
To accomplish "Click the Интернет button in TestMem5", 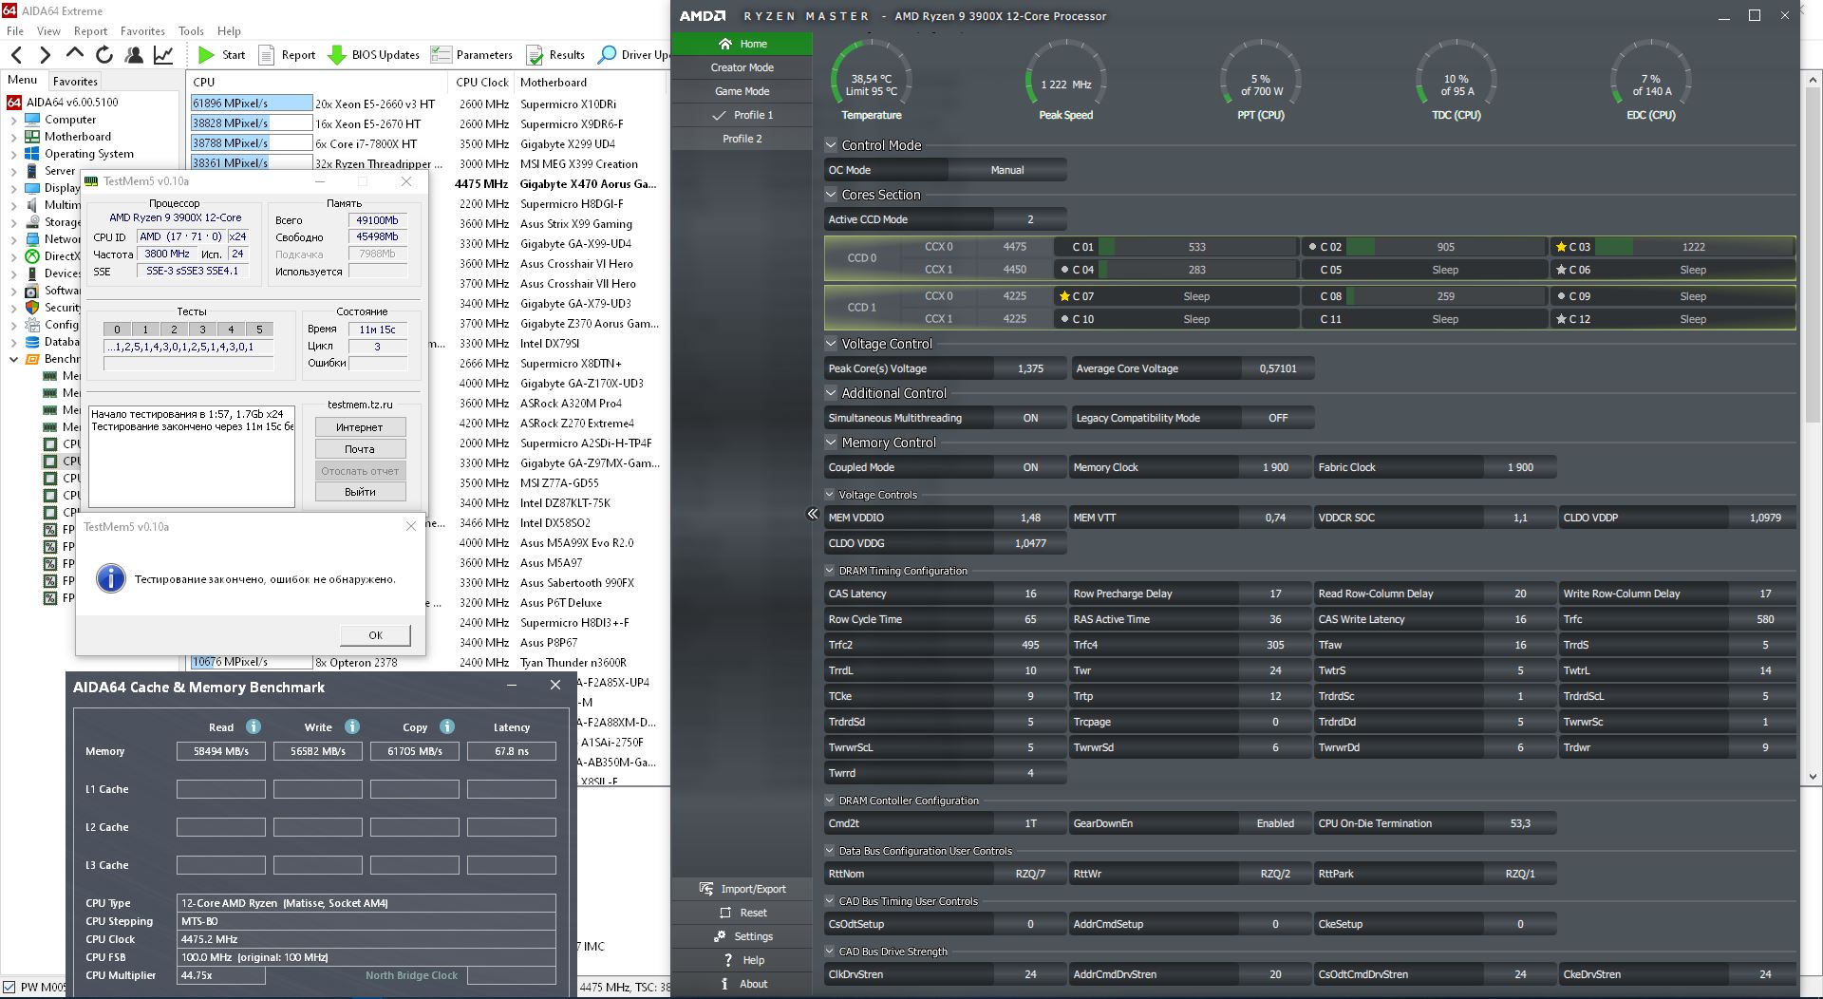I will tap(360, 427).
